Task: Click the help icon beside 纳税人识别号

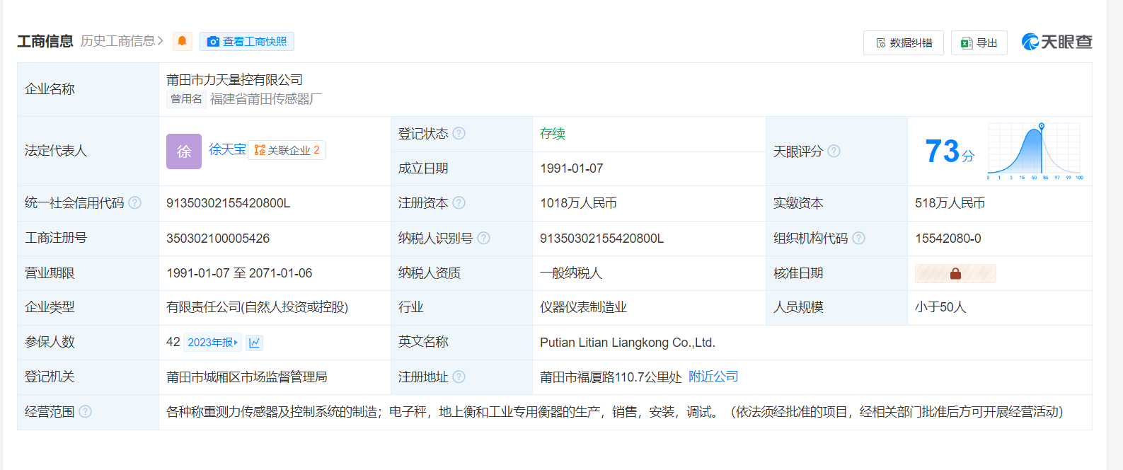Action: (x=484, y=239)
